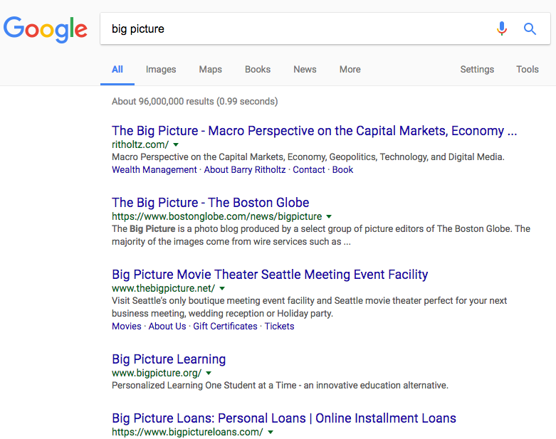The image size is (556, 439).
Task: Click into the search box text field
Action: [x=296, y=28]
